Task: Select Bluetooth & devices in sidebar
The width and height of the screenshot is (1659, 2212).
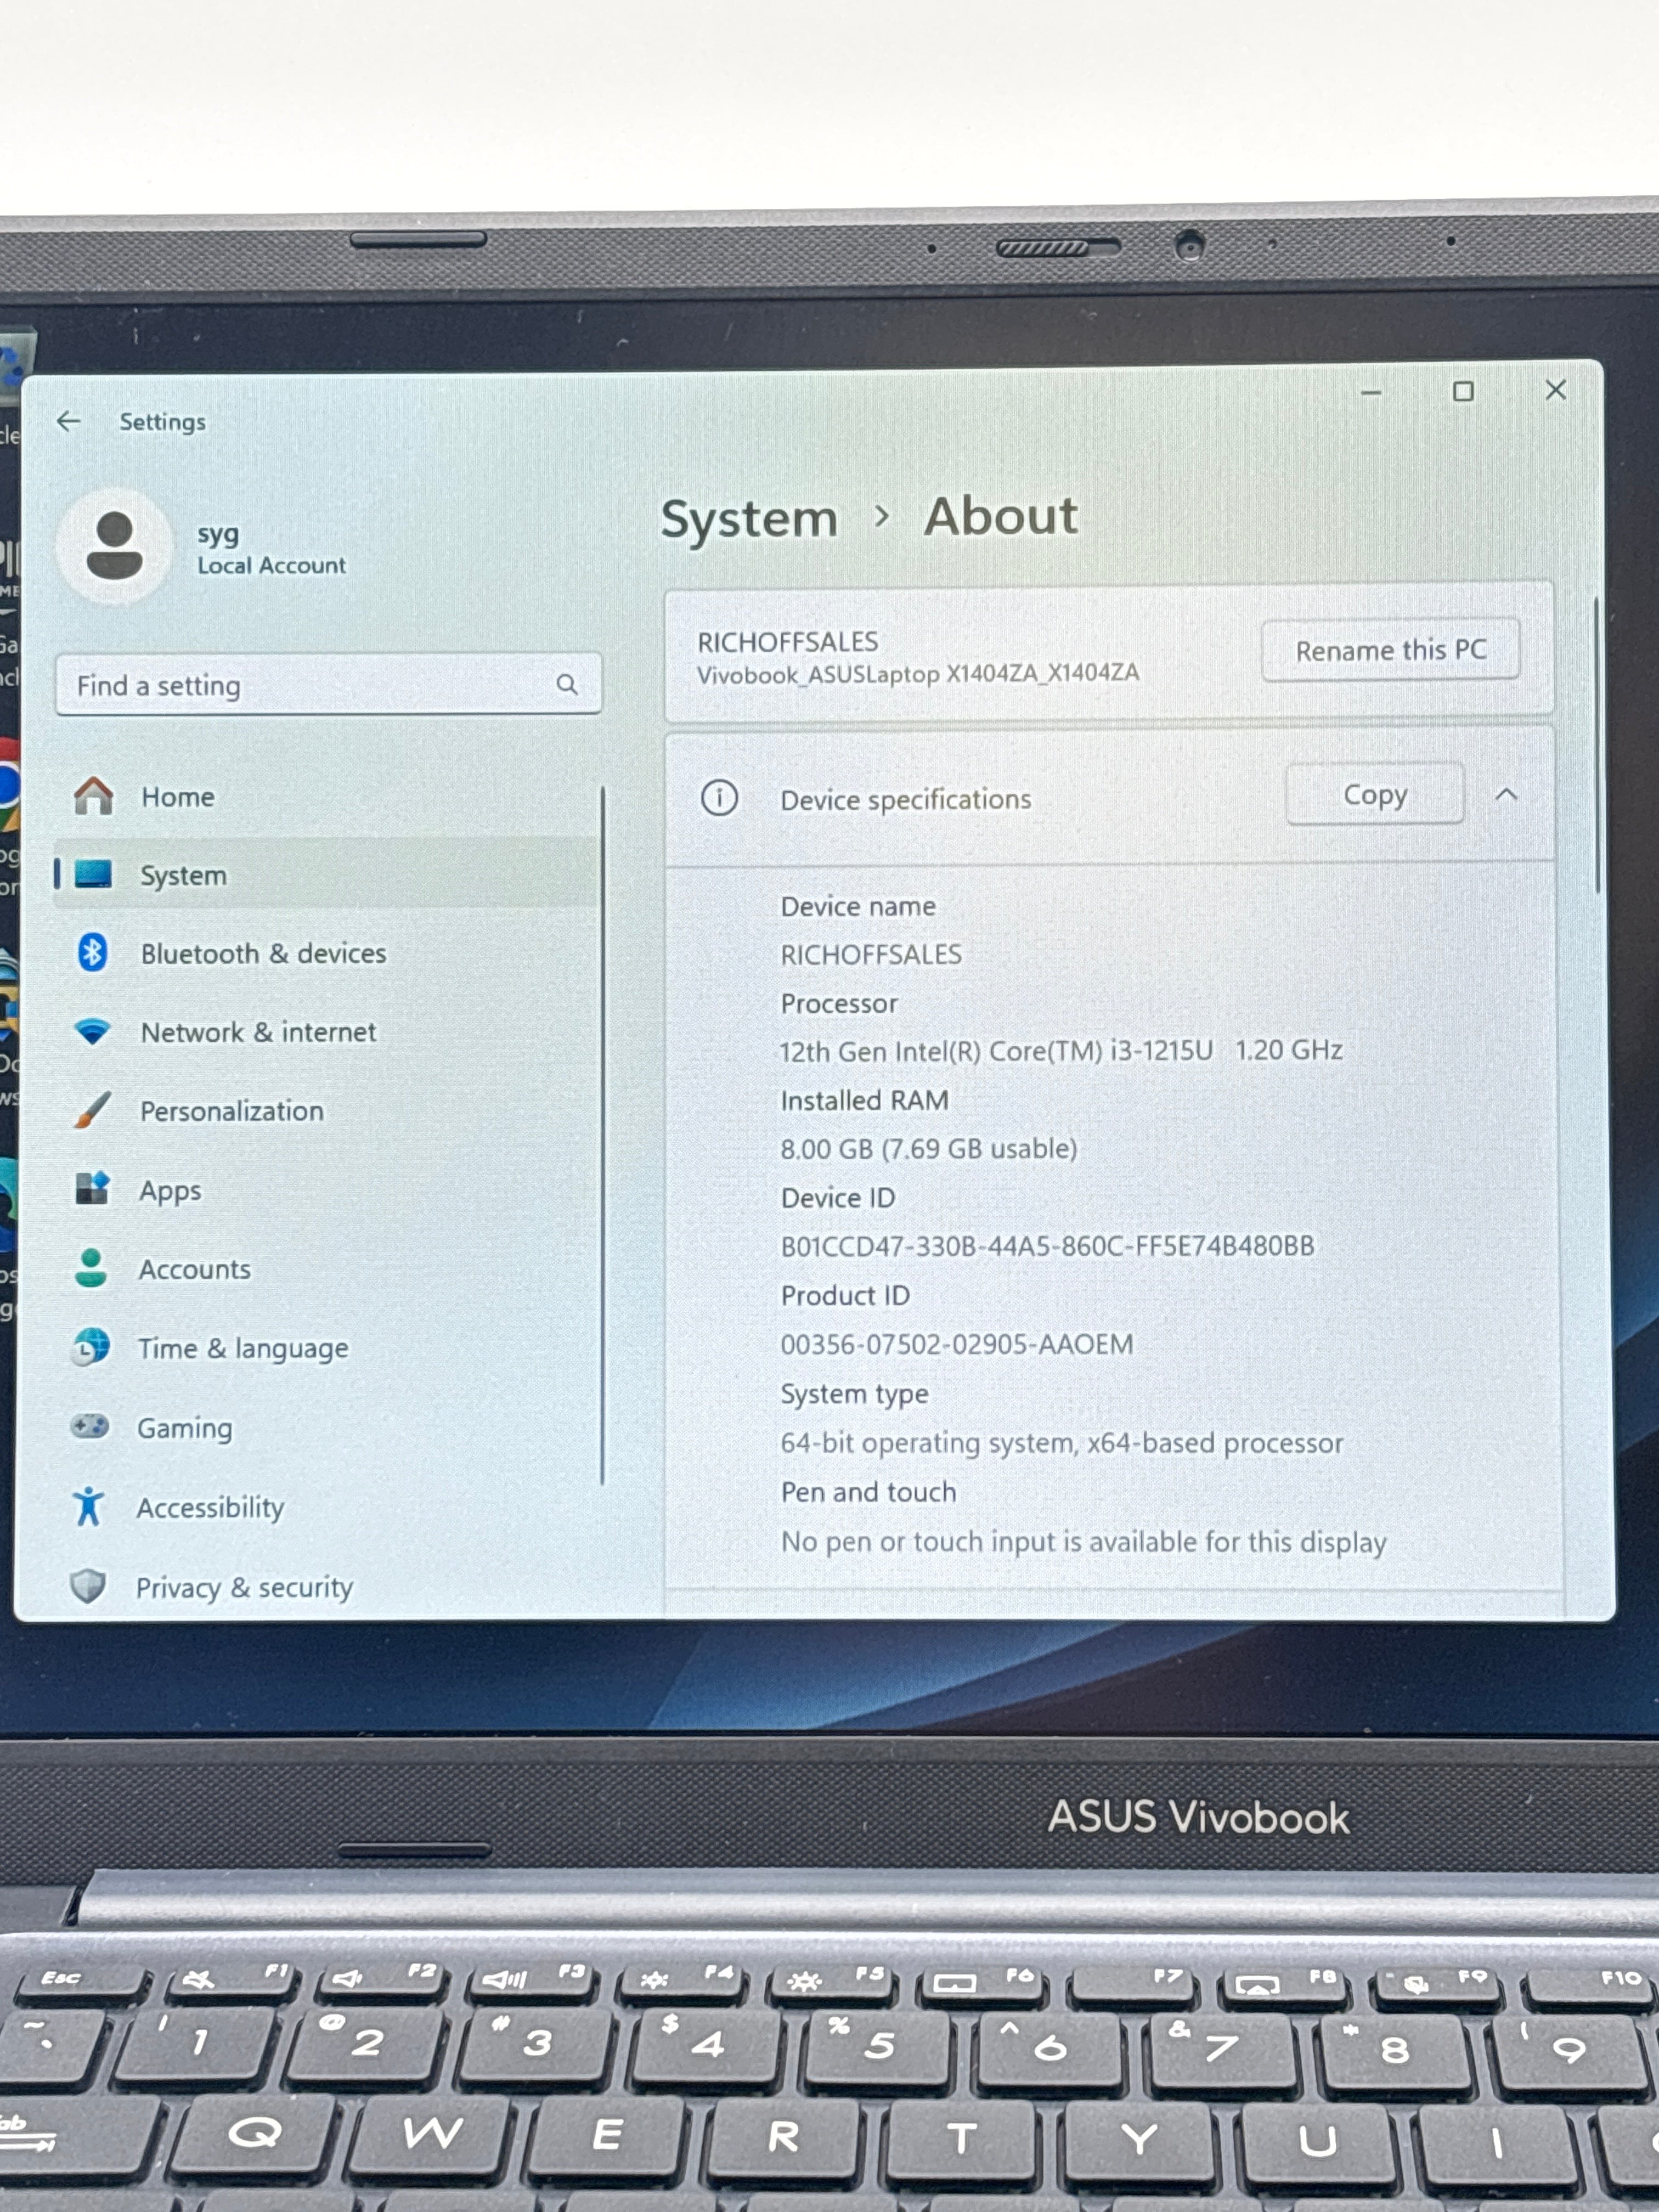Action: (x=328, y=953)
